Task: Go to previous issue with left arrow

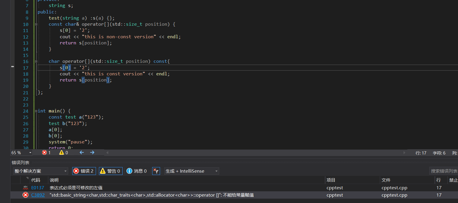Action: tap(82, 152)
